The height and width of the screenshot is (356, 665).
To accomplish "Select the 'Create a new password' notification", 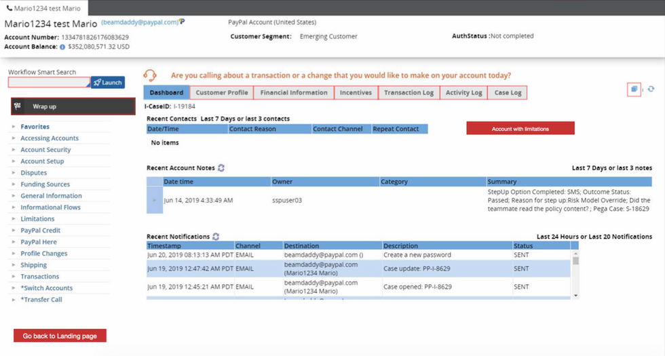I will tap(358, 255).
